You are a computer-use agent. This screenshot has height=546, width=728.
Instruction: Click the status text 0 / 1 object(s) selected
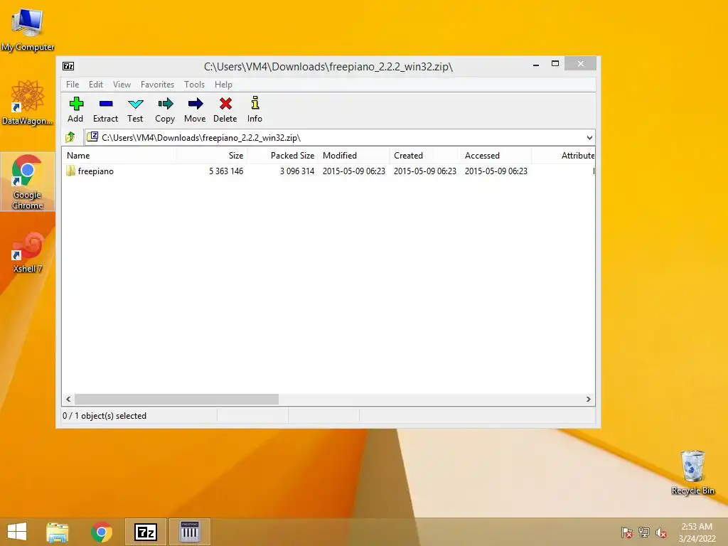pos(105,416)
